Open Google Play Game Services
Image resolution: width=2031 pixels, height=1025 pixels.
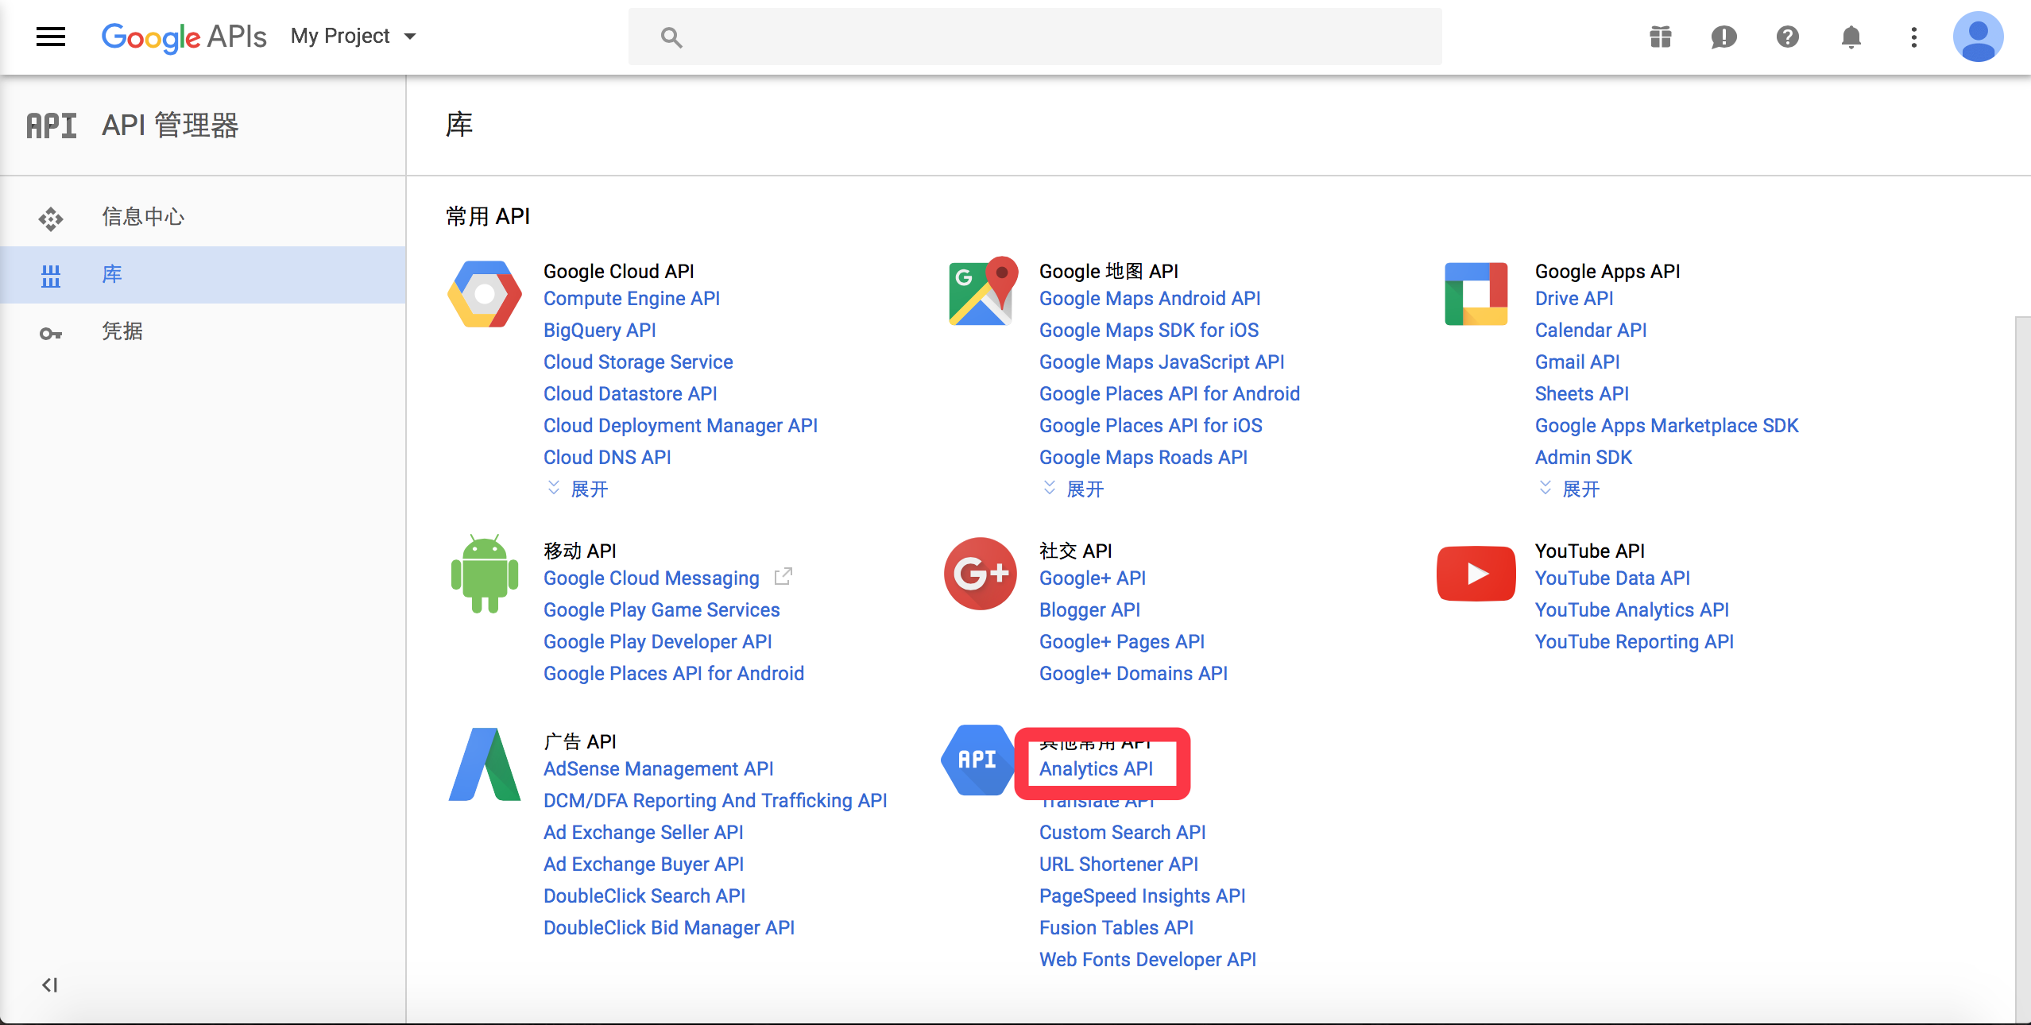coord(662,609)
